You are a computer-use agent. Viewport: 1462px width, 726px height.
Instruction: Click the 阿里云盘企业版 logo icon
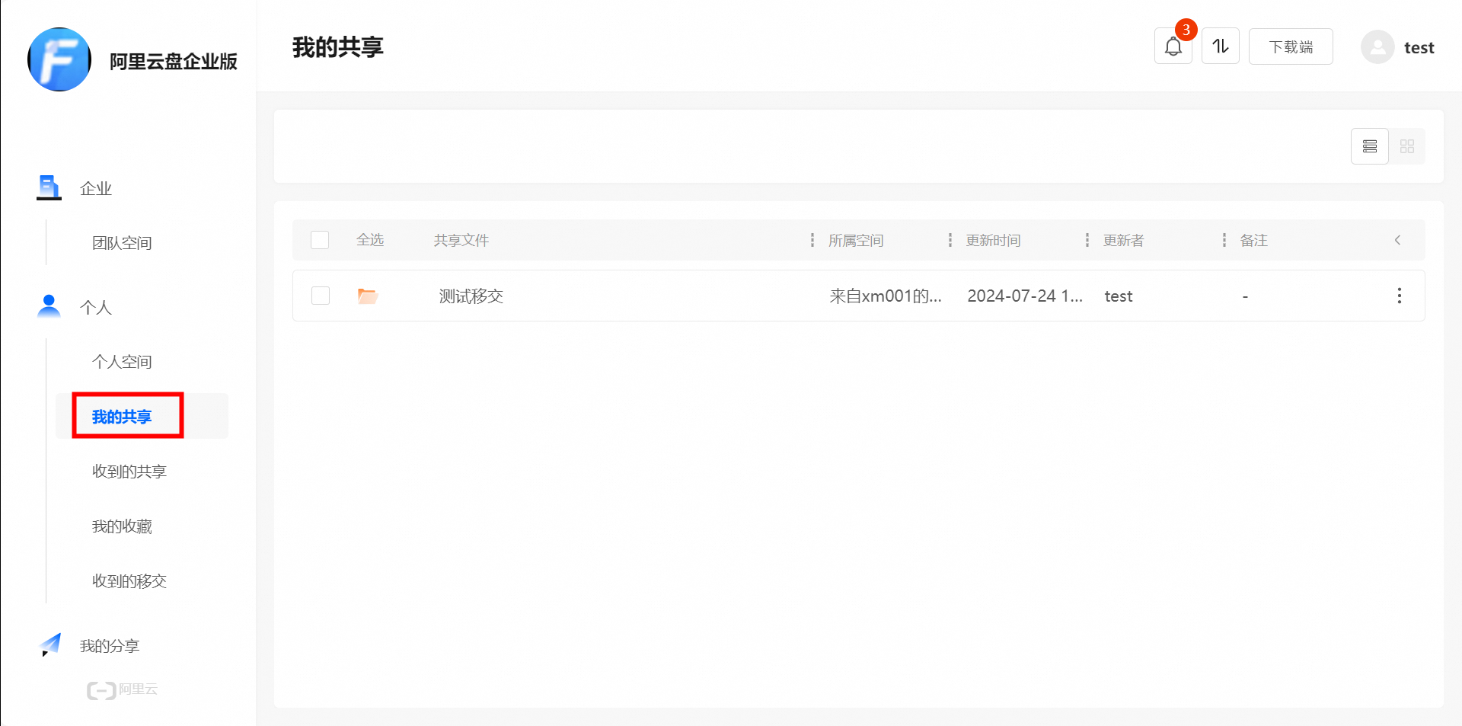click(x=59, y=59)
